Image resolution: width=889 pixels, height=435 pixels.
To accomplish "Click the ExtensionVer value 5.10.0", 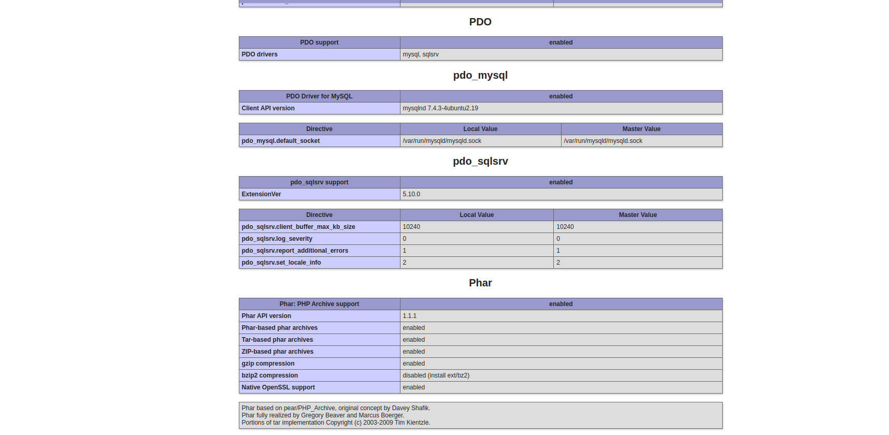I will coord(411,194).
